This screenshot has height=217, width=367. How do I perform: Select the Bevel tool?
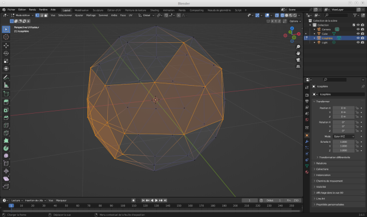point(6,118)
